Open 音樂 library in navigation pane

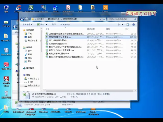coord(30,54)
